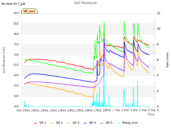The width and height of the screenshot is (171, 128).
Task: Toggle SM 4 series in legend
Action: [x=90, y=123]
